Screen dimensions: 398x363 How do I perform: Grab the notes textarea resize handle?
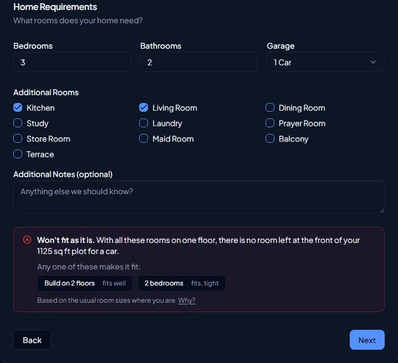[382, 211]
